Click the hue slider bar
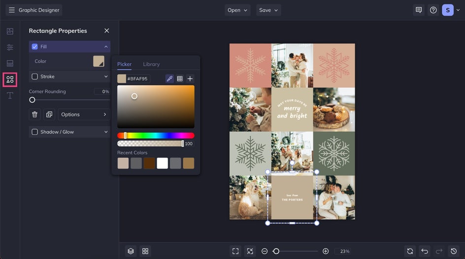Viewport: 465px width, 259px height. [x=156, y=136]
